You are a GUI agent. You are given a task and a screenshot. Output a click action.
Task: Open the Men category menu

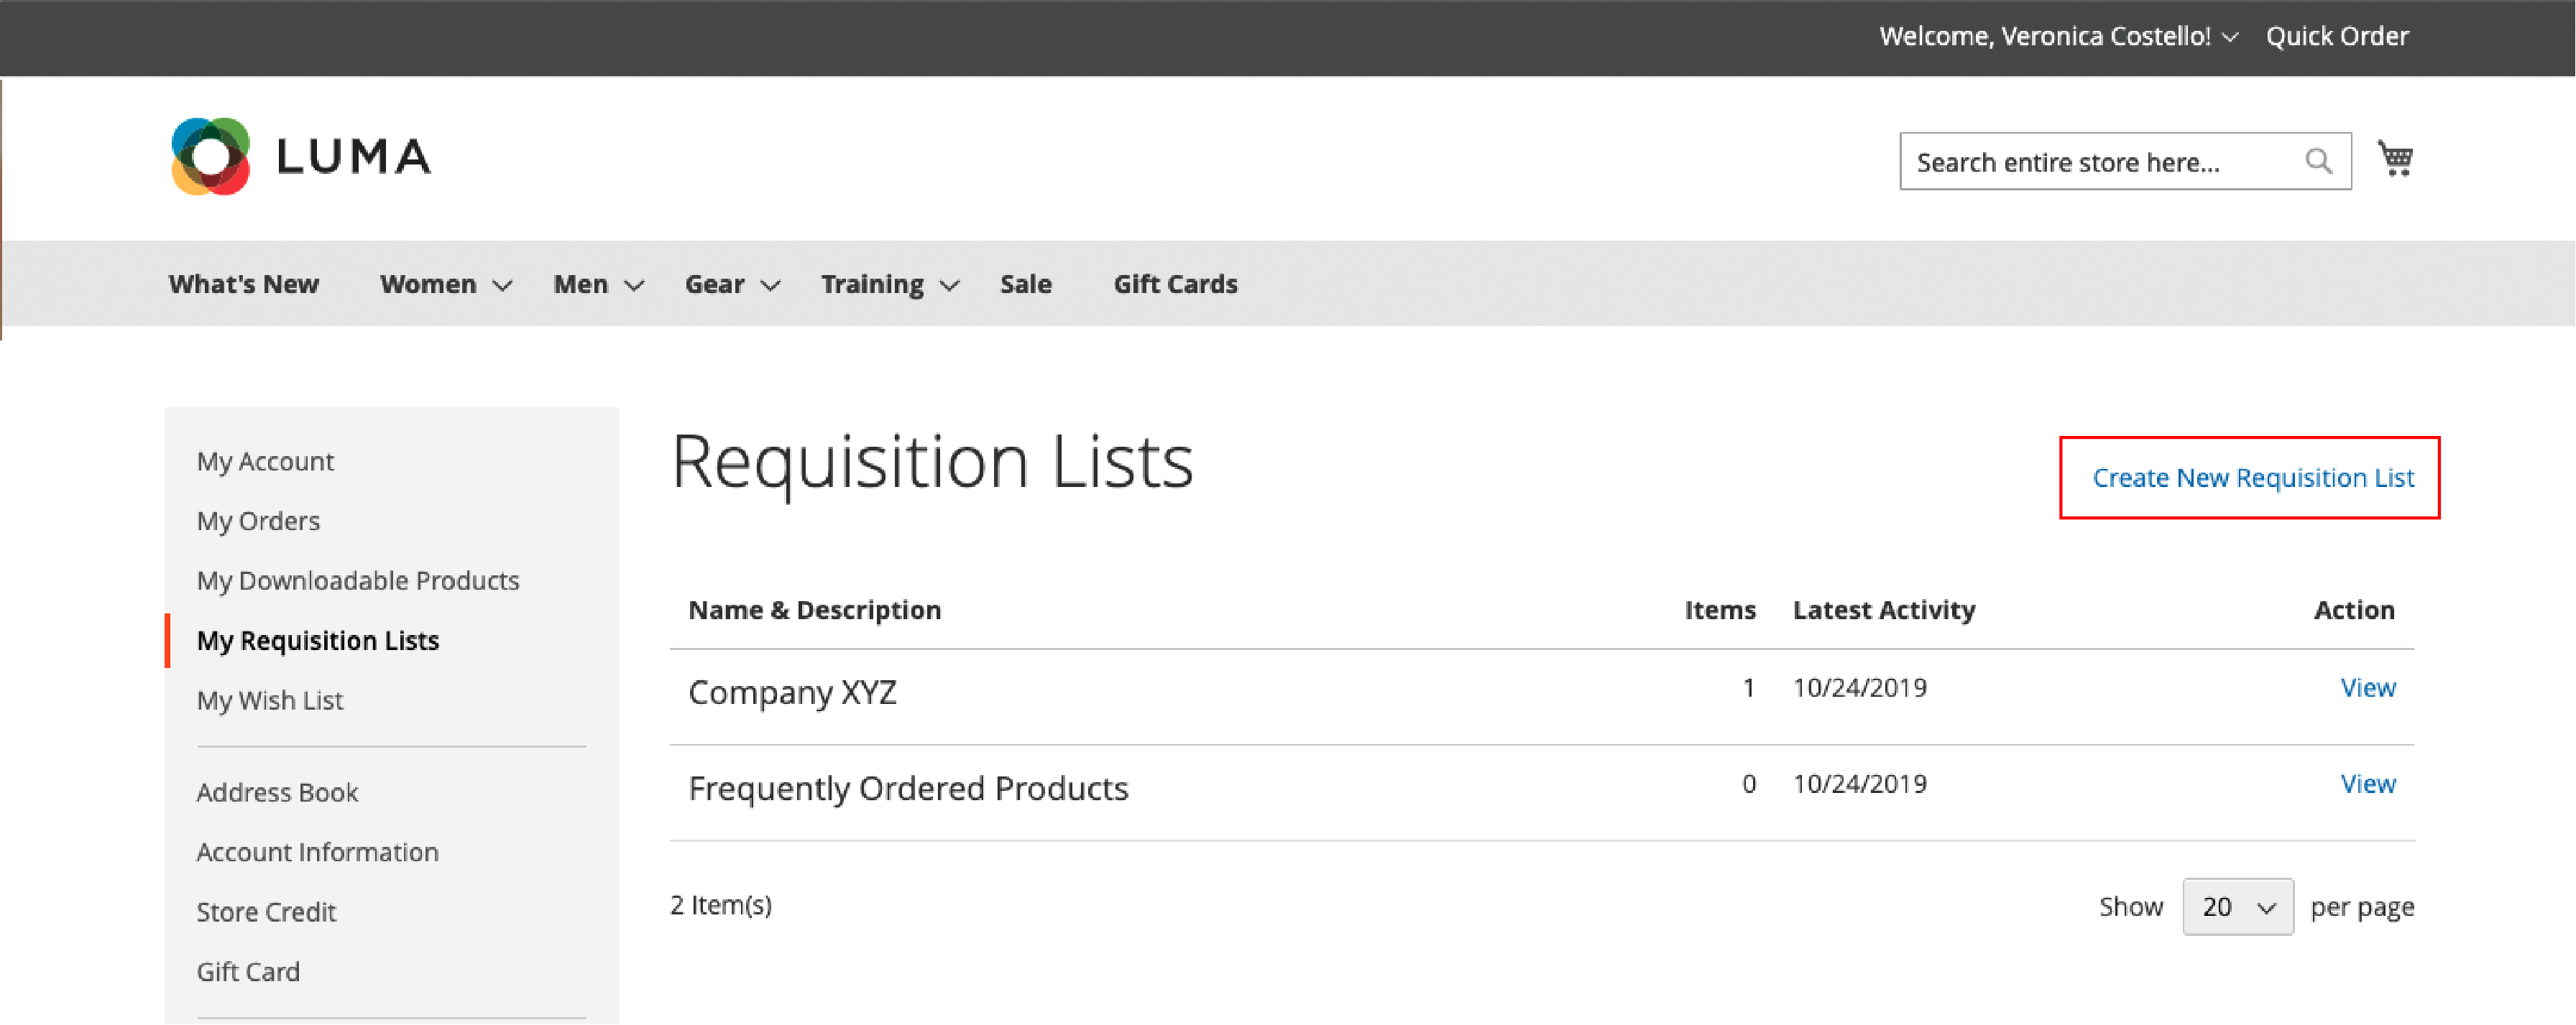[x=581, y=284]
